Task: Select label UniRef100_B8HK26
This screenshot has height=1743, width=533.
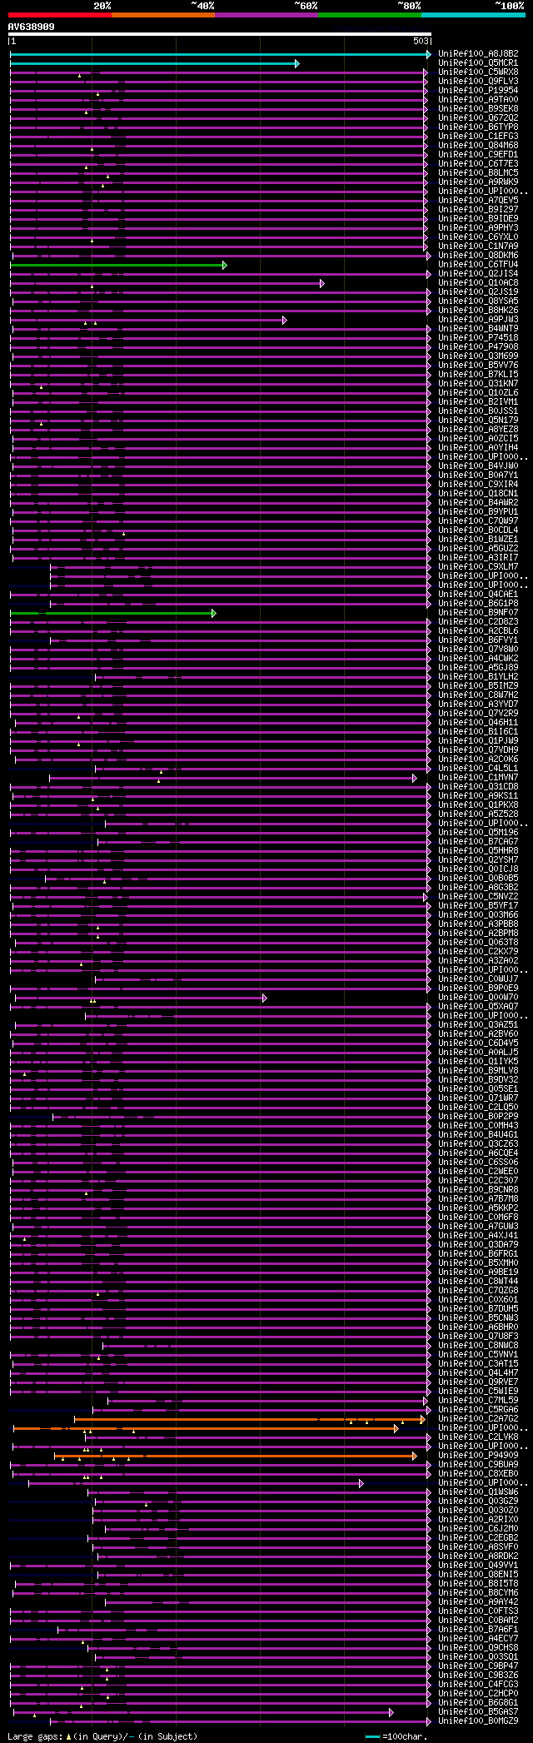Action: click(478, 311)
